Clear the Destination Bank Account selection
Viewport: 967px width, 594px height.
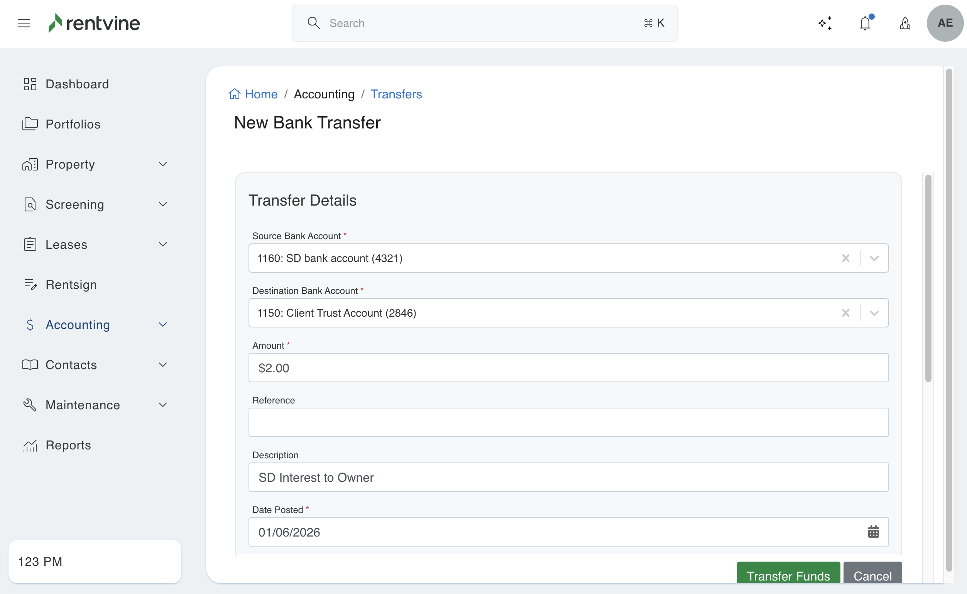pos(845,313)
